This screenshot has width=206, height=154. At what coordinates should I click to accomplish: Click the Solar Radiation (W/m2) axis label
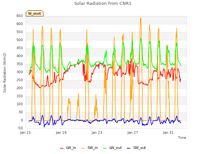click(5, 73)
